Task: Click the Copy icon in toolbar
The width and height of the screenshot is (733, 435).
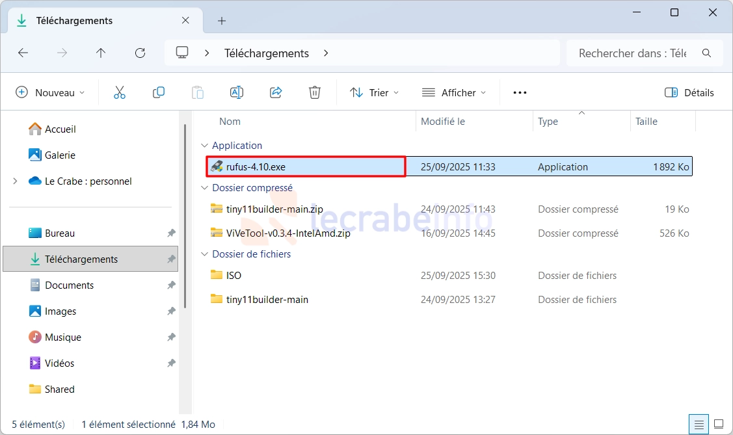Action: pos(159,92)
